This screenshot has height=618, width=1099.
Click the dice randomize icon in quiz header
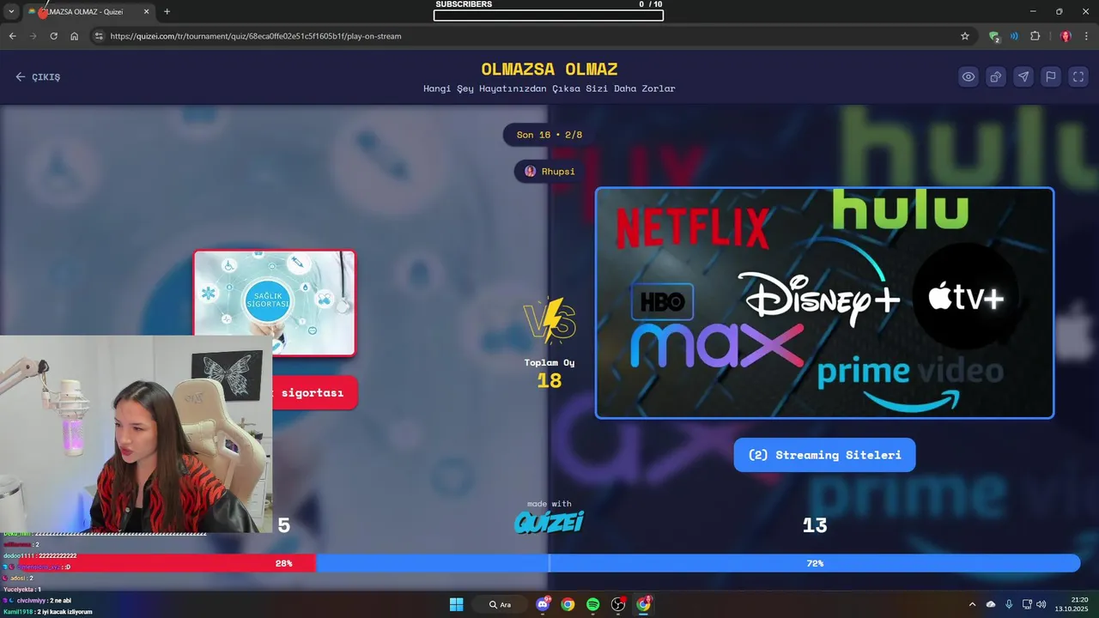pos(996,76)
